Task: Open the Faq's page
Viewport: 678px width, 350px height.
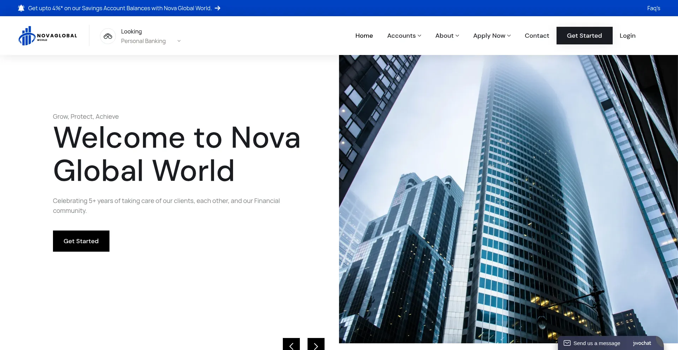Action: [654, 8]
